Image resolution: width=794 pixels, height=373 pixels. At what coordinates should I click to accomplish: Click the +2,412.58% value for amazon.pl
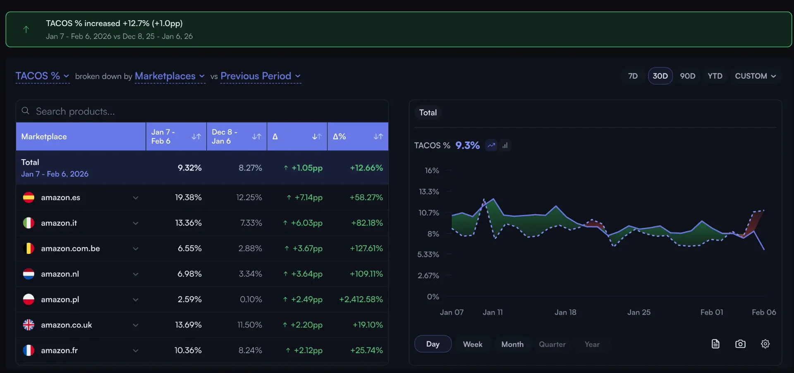pyautogui.click(x=361, y=299)
